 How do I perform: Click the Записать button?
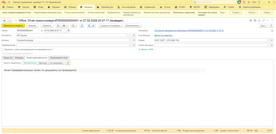[32, 26]
